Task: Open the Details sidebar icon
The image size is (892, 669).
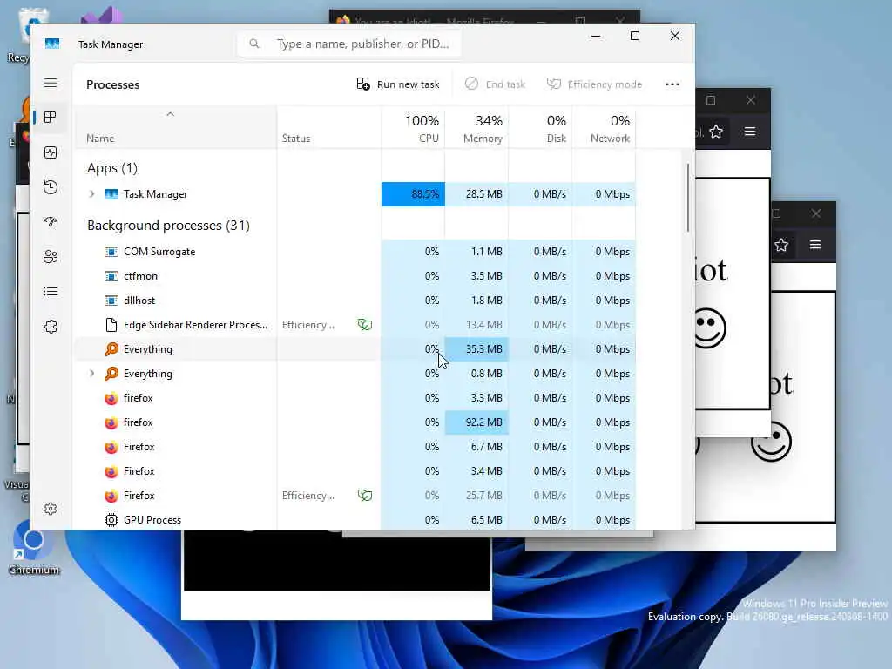Action: pyautogui.click(x=51, y=292)
